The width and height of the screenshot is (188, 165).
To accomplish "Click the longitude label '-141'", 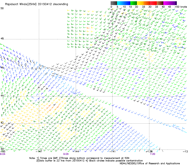I will pos(113,152).
